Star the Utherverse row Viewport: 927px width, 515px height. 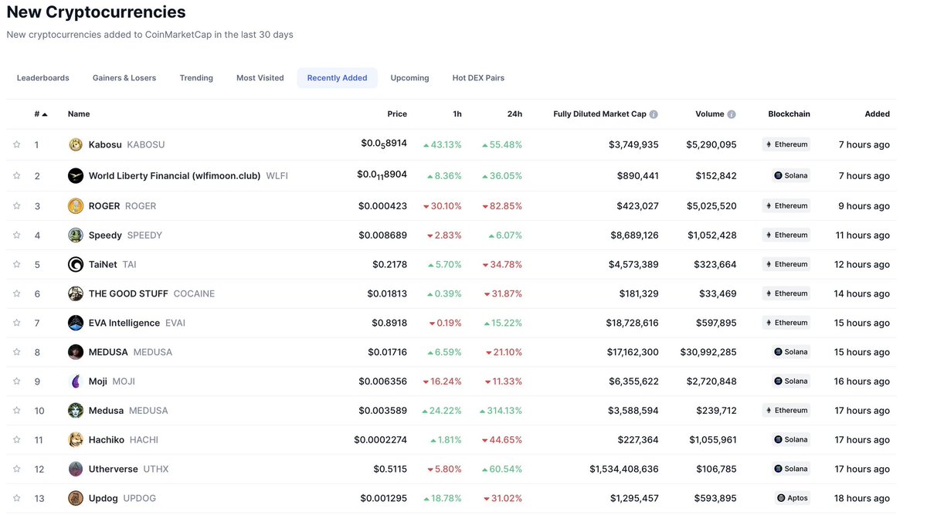tap(16, 469)
